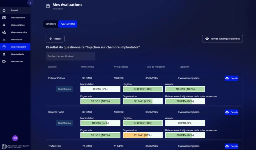Go to Mes étudiants

click(17, 54)
